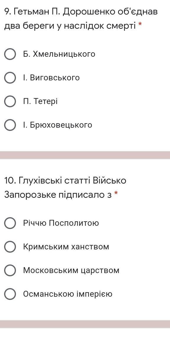Choose the radio circle next to І. Виговського
The width and height of the screenshot is (170, 341).
pos(10,78)
